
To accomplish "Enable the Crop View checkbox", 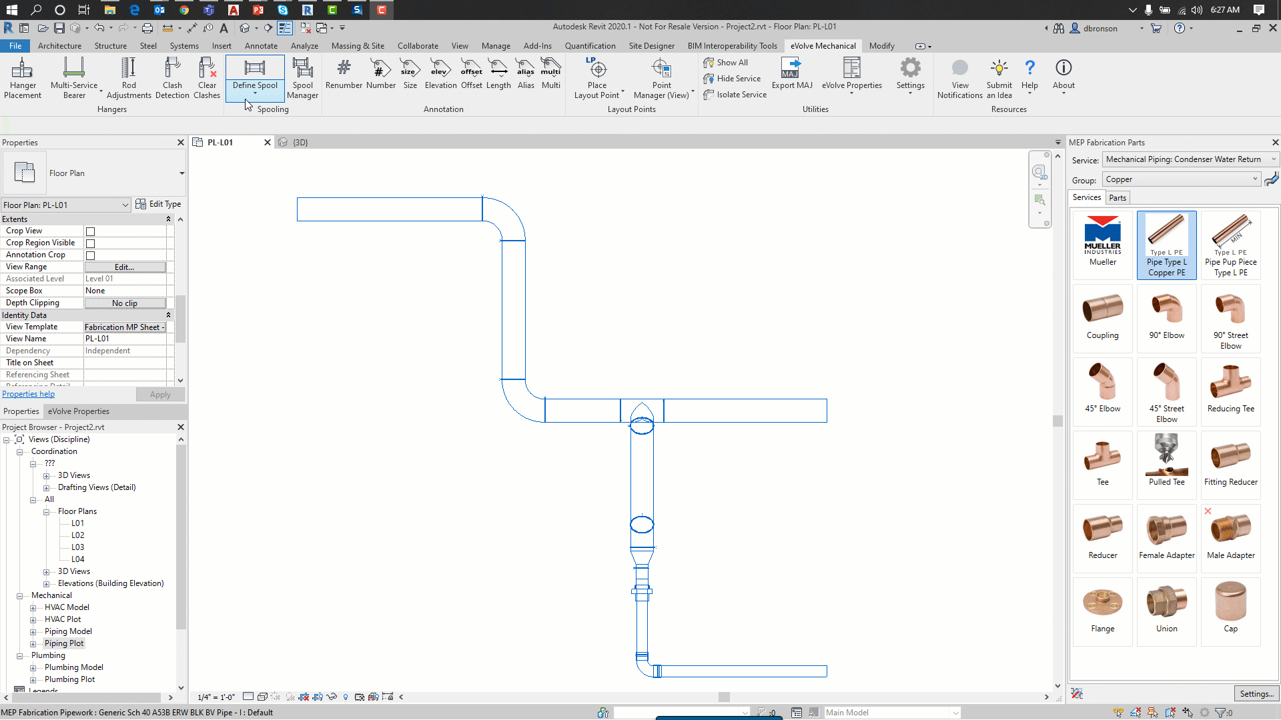I will pyautogui.click(x=91, y=230).
